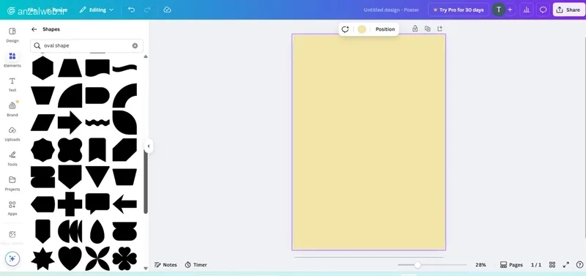Open the Text sidebar tab
586x276 pixels.
point(12,84)
